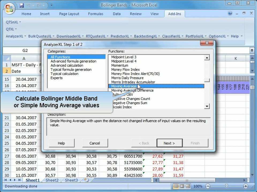The height and width of the screenshot is (192, 257).
Task: Select the Experts category
Action: click(56, 78)
